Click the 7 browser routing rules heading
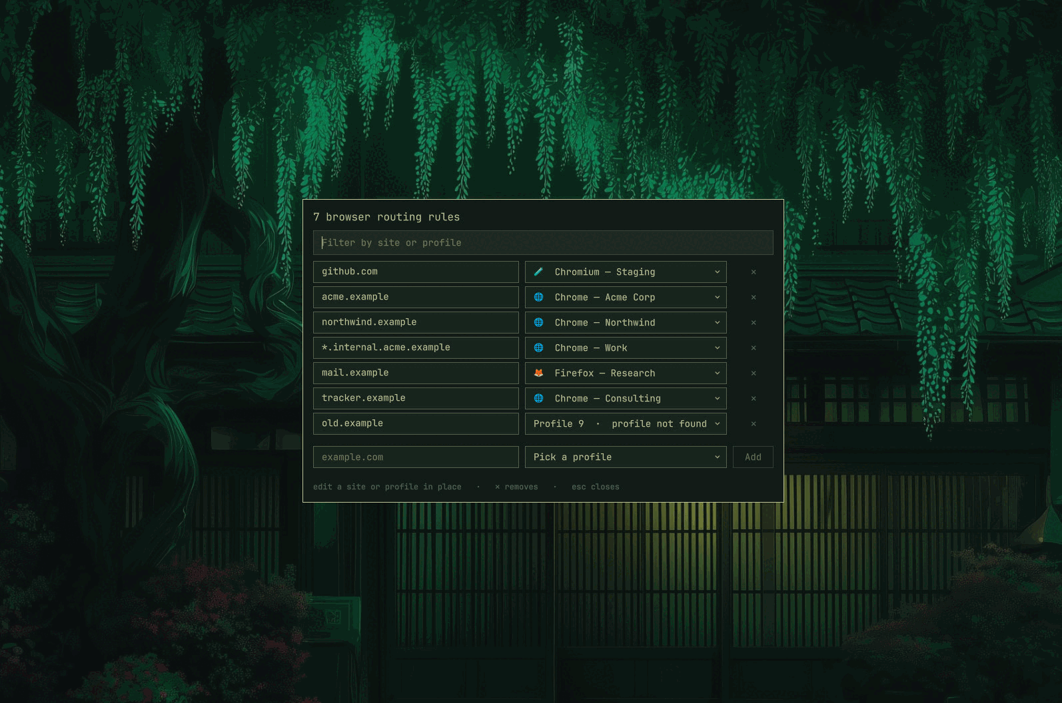 (386, 217)
